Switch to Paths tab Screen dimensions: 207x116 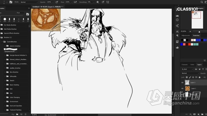tap(192, 65)
